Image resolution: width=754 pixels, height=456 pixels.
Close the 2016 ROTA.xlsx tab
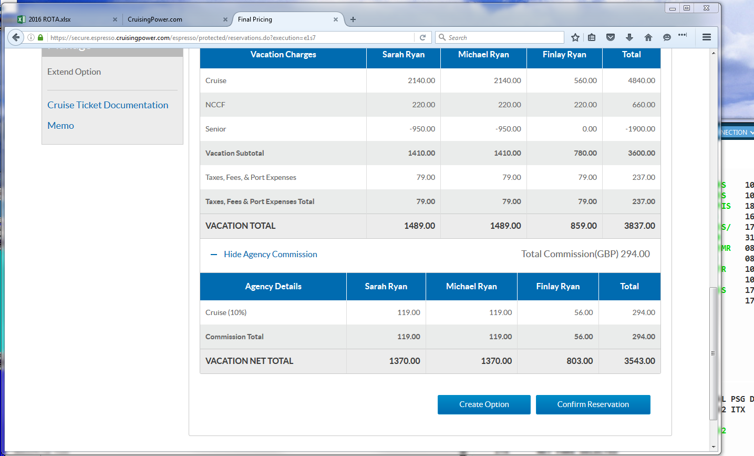(115, 19)
